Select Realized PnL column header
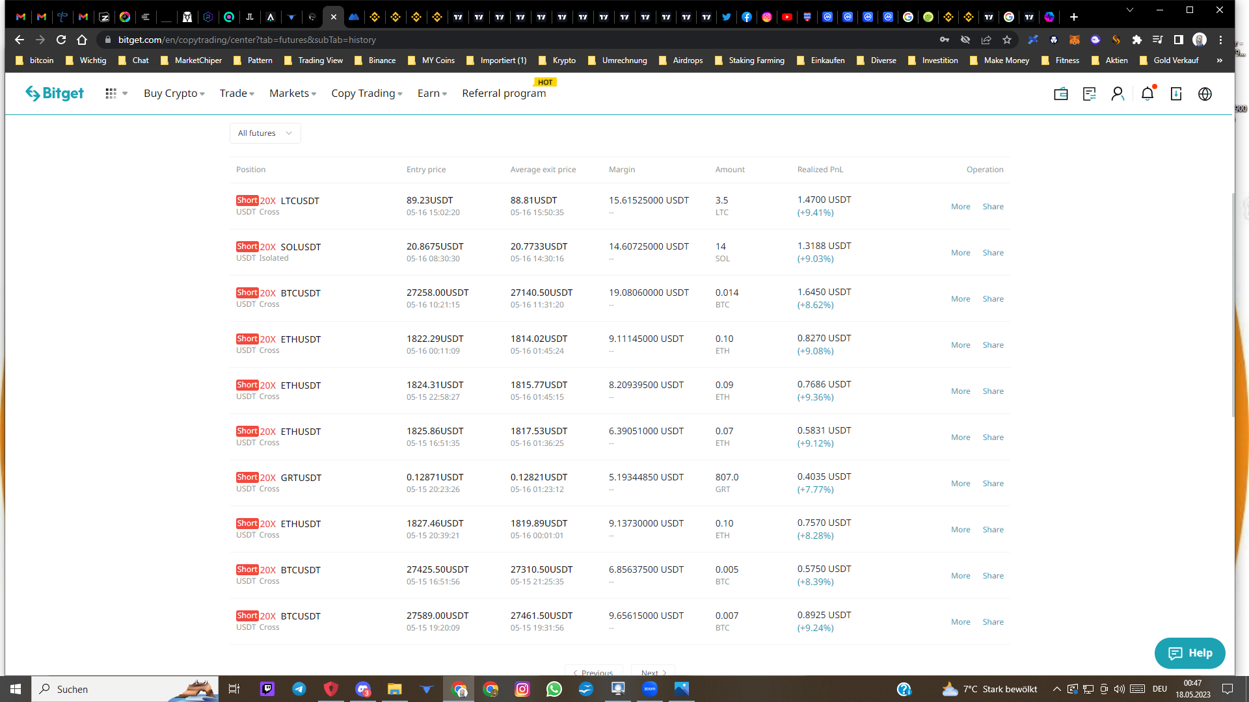This screenshot has height=702, width=1249. (x=820, y=170)
